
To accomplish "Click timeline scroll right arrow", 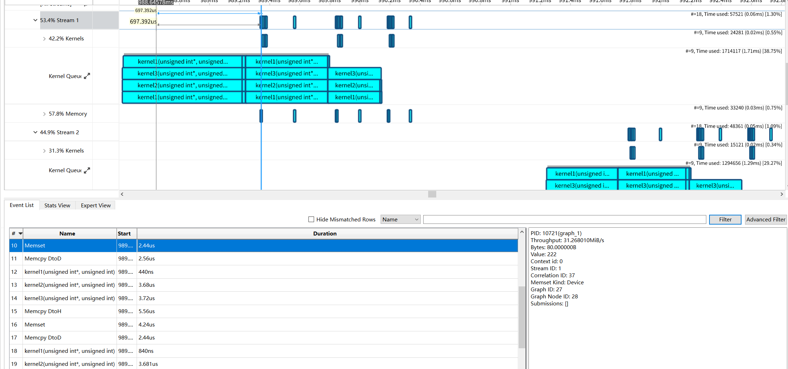I will (782, 194).
